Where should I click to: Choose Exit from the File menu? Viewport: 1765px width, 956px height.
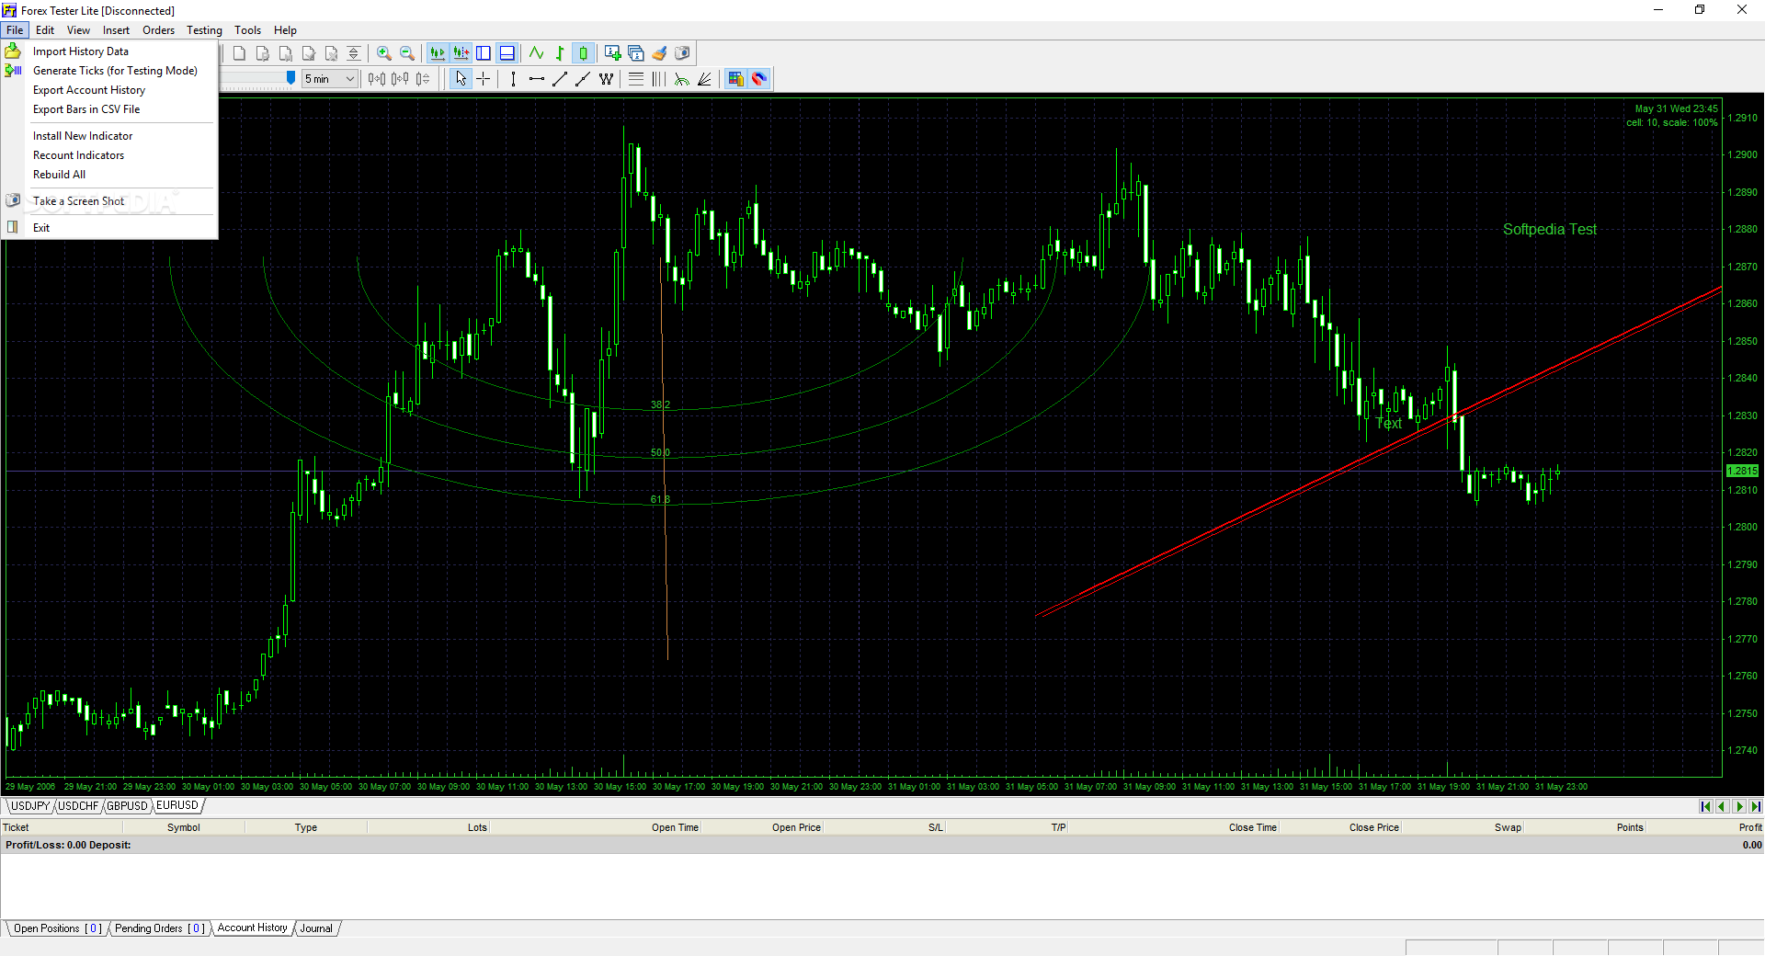[110, 228]
